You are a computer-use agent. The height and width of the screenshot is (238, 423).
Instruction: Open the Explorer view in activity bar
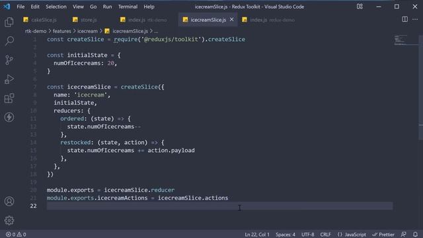pyautogui.click(x=9, y=22)
